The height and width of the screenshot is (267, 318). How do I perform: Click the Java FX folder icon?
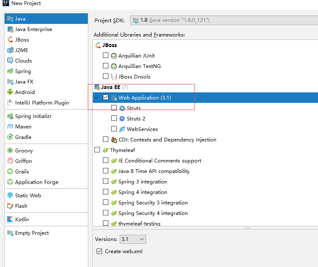(10, 82)
